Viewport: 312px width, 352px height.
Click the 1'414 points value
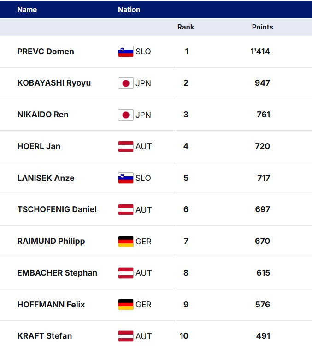tap(260, 52)
